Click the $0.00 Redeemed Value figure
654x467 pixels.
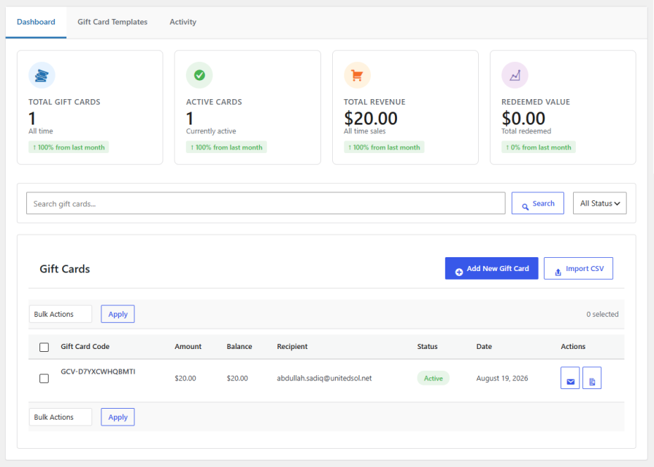[523, 119]
